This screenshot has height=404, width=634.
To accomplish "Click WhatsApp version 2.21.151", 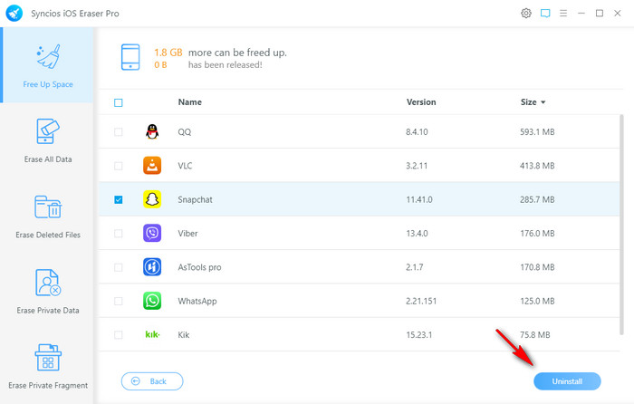I will coord(421,301).
